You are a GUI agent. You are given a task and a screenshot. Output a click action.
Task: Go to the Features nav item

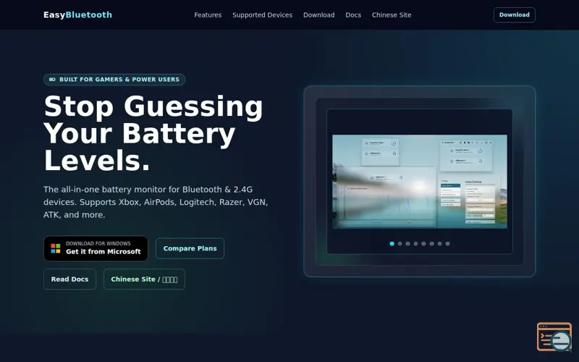(x=208, y=15)
